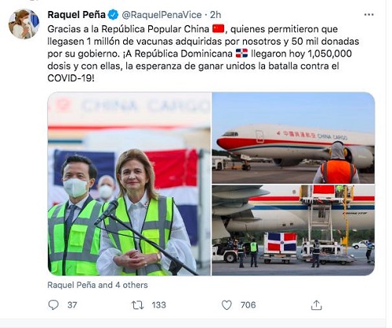This screenshot has width=392, height=328.
Task: Click the 706 likes count
Action: point(248,305)
